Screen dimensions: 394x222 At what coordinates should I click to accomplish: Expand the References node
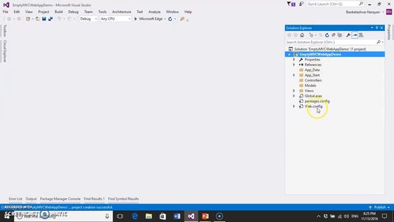point(294,65)
